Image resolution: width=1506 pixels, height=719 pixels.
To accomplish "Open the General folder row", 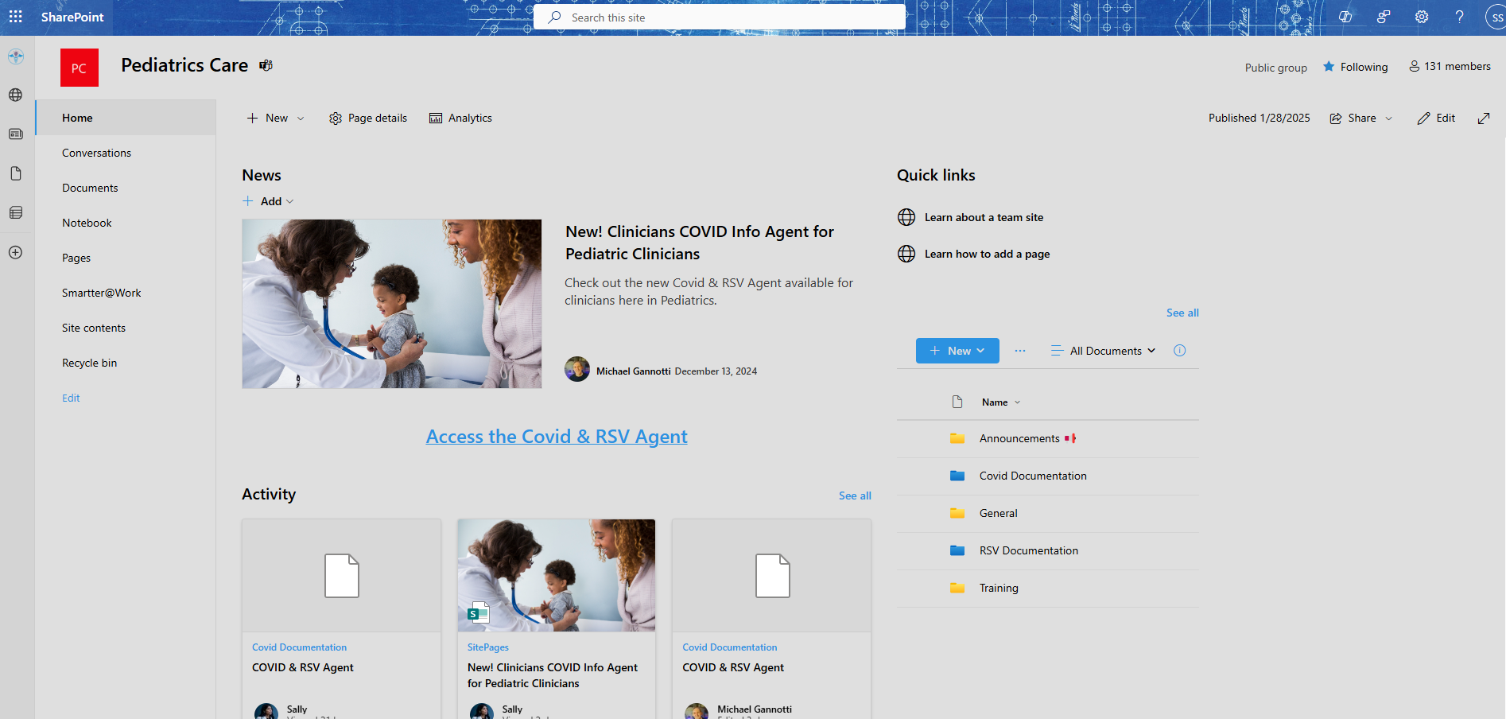I will [1048, 513].
